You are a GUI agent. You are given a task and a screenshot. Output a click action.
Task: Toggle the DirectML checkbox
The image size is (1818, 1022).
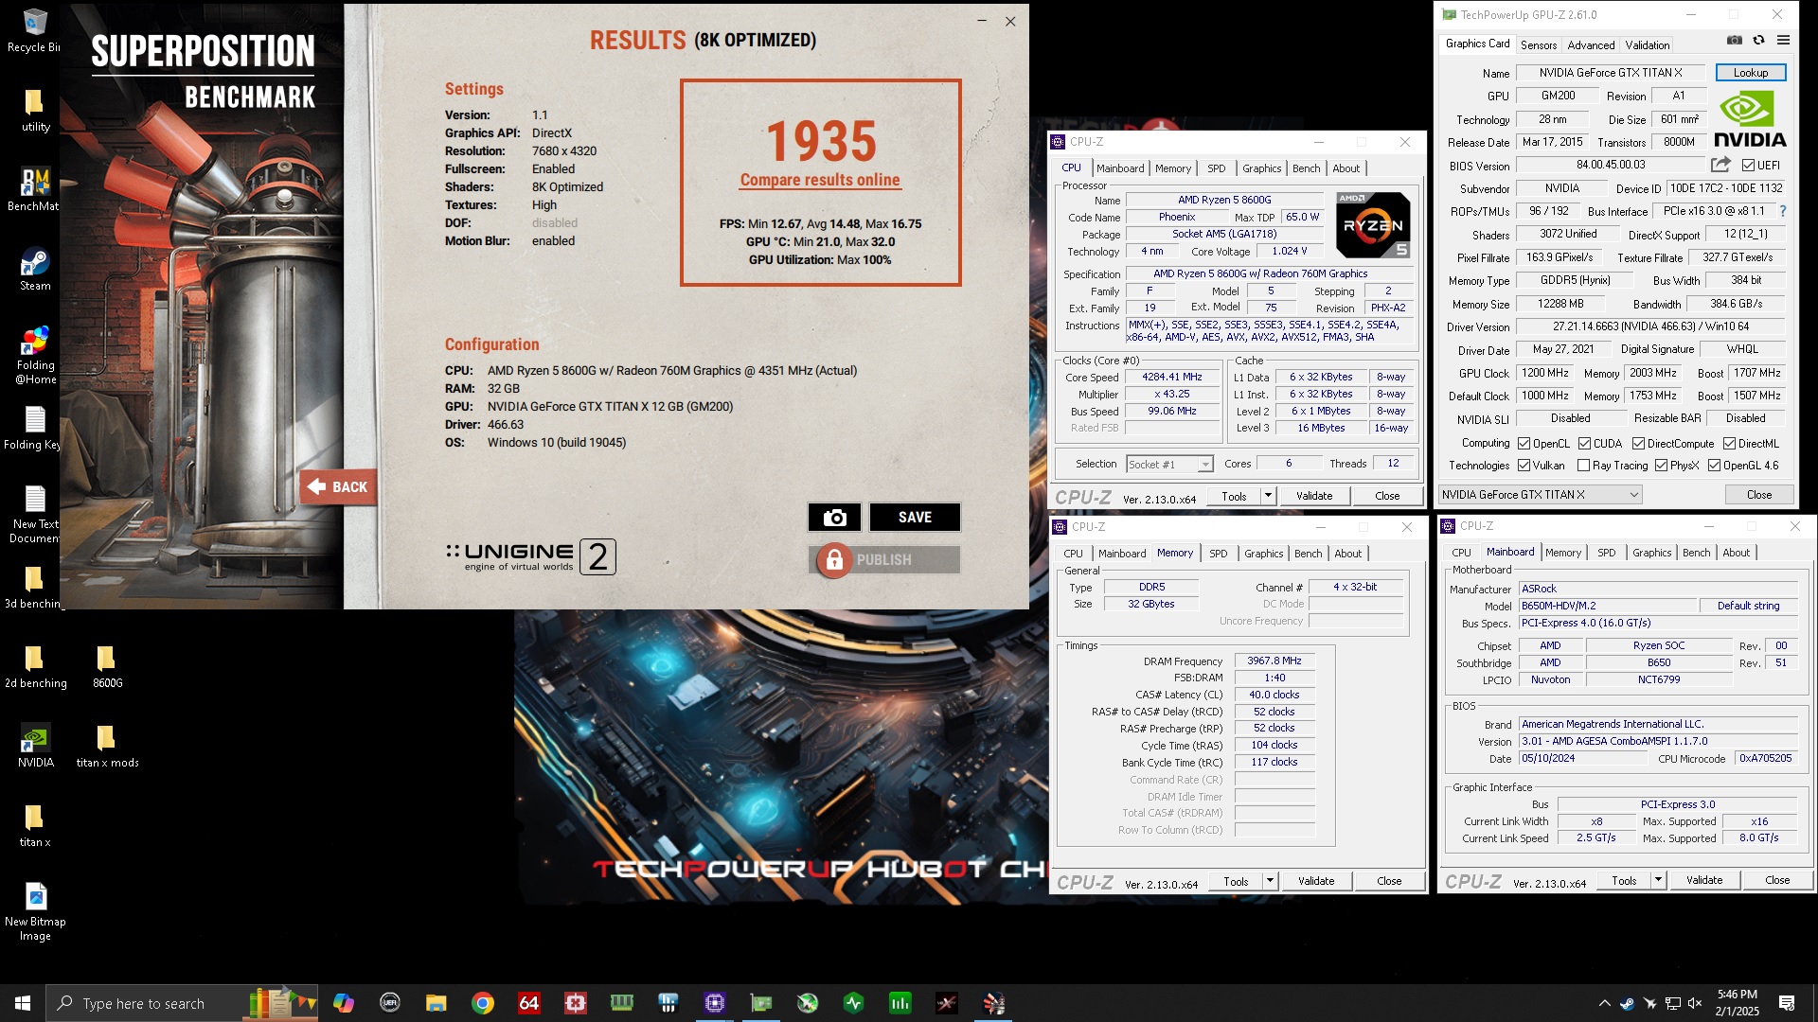[x=1729, y=444]
